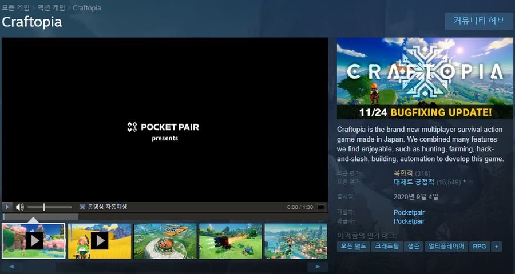The width and height of the screenshot is (515, 274).
Task: Uncheck the 동영상 자동재생 autoplay checkbox
Action: point(82,207)
